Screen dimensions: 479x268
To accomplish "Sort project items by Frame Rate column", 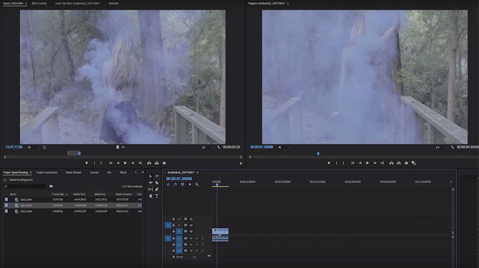I will pyautogui.click(x=59, y=194).
